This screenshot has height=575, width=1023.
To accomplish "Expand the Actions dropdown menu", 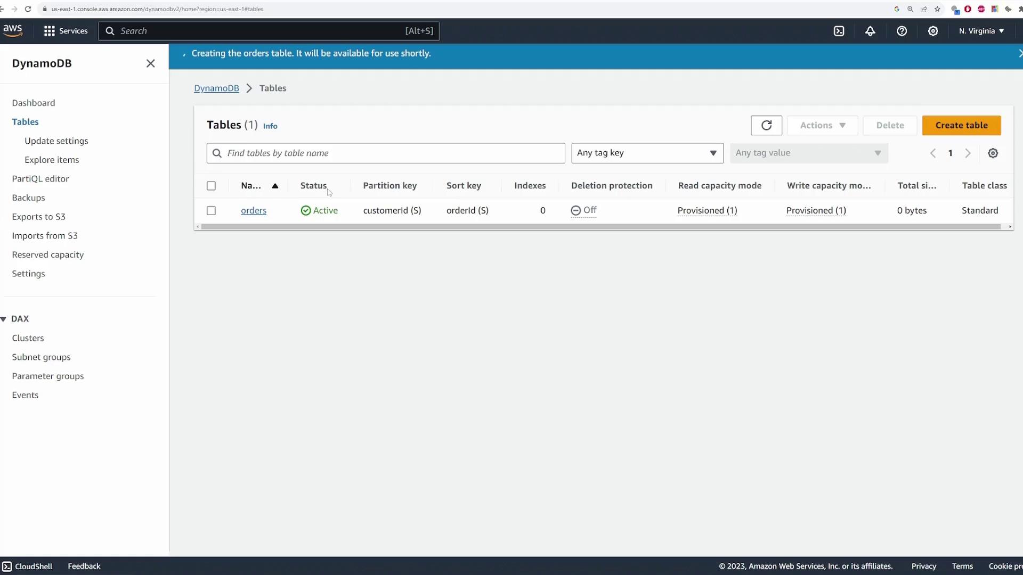I will click(x=822, y=125).
